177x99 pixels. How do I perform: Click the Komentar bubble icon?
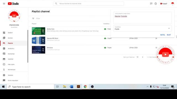click(4, 54)
